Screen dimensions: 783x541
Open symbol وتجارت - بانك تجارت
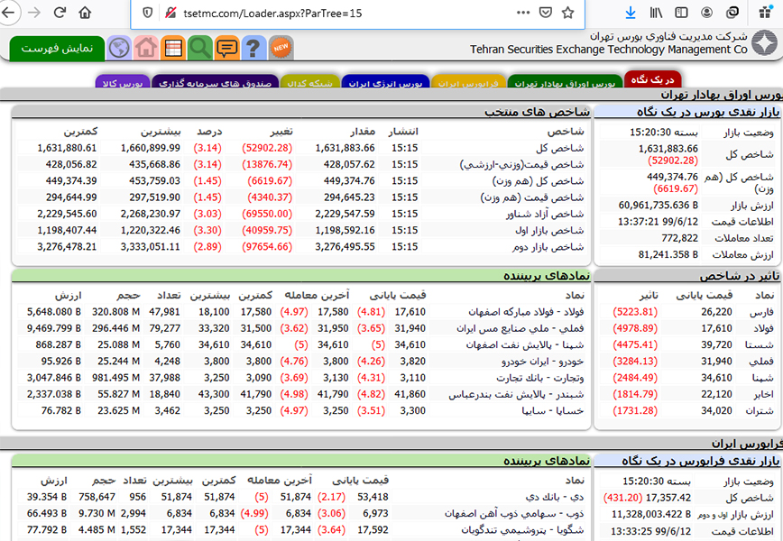[539, 378]
